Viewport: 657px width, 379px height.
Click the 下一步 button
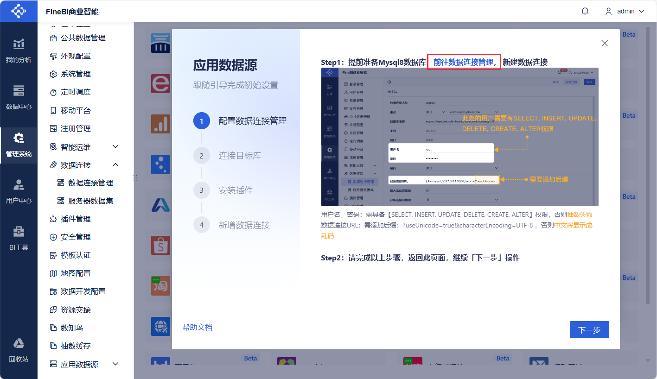589,330
